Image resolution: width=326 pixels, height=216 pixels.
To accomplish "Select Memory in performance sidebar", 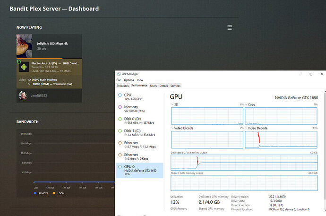I will (139, 109).
